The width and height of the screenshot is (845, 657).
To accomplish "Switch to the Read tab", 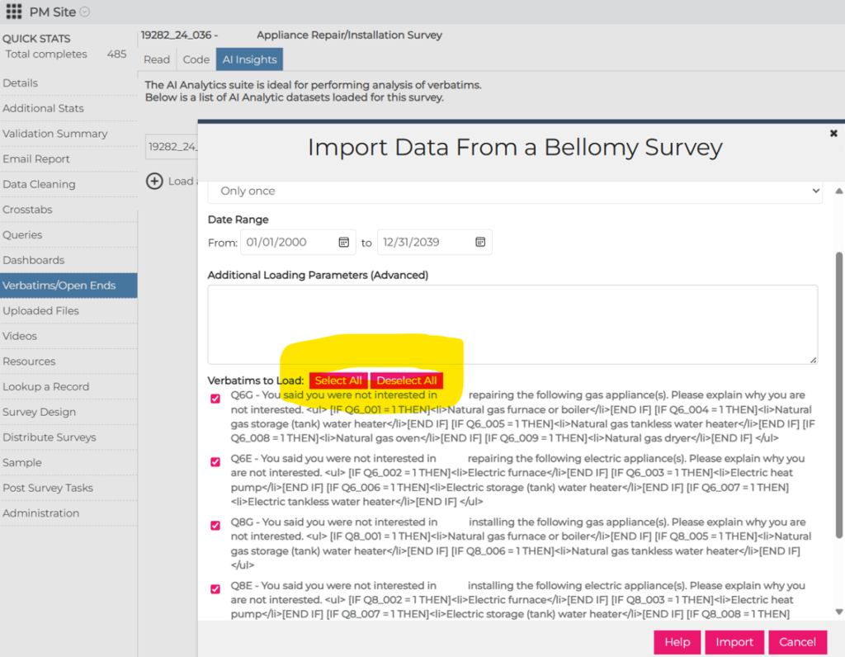I will tap(157, 59).
